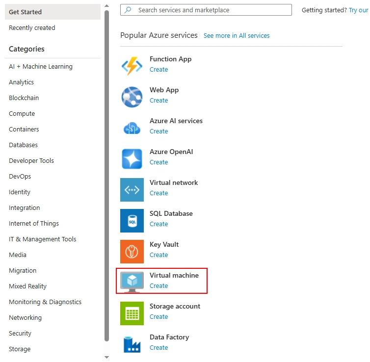Open the Analytics category
Viewport: 370px width, 362px height.
21,82
